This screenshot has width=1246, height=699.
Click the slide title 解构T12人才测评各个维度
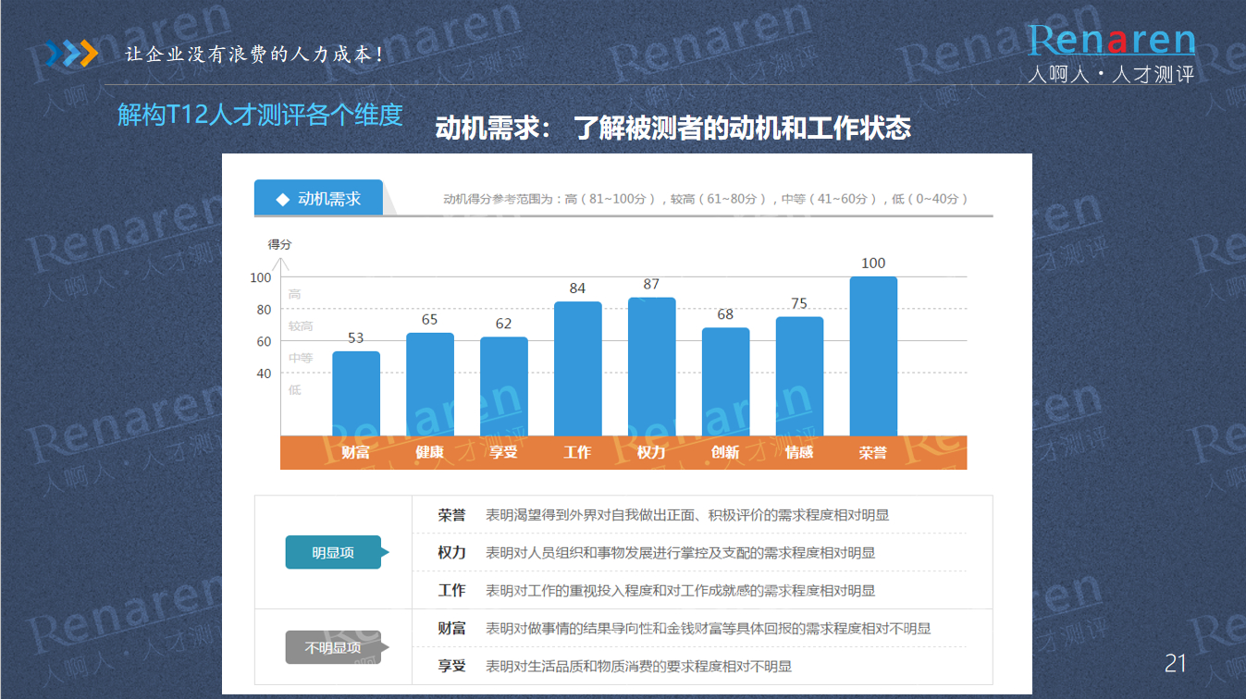260,115
